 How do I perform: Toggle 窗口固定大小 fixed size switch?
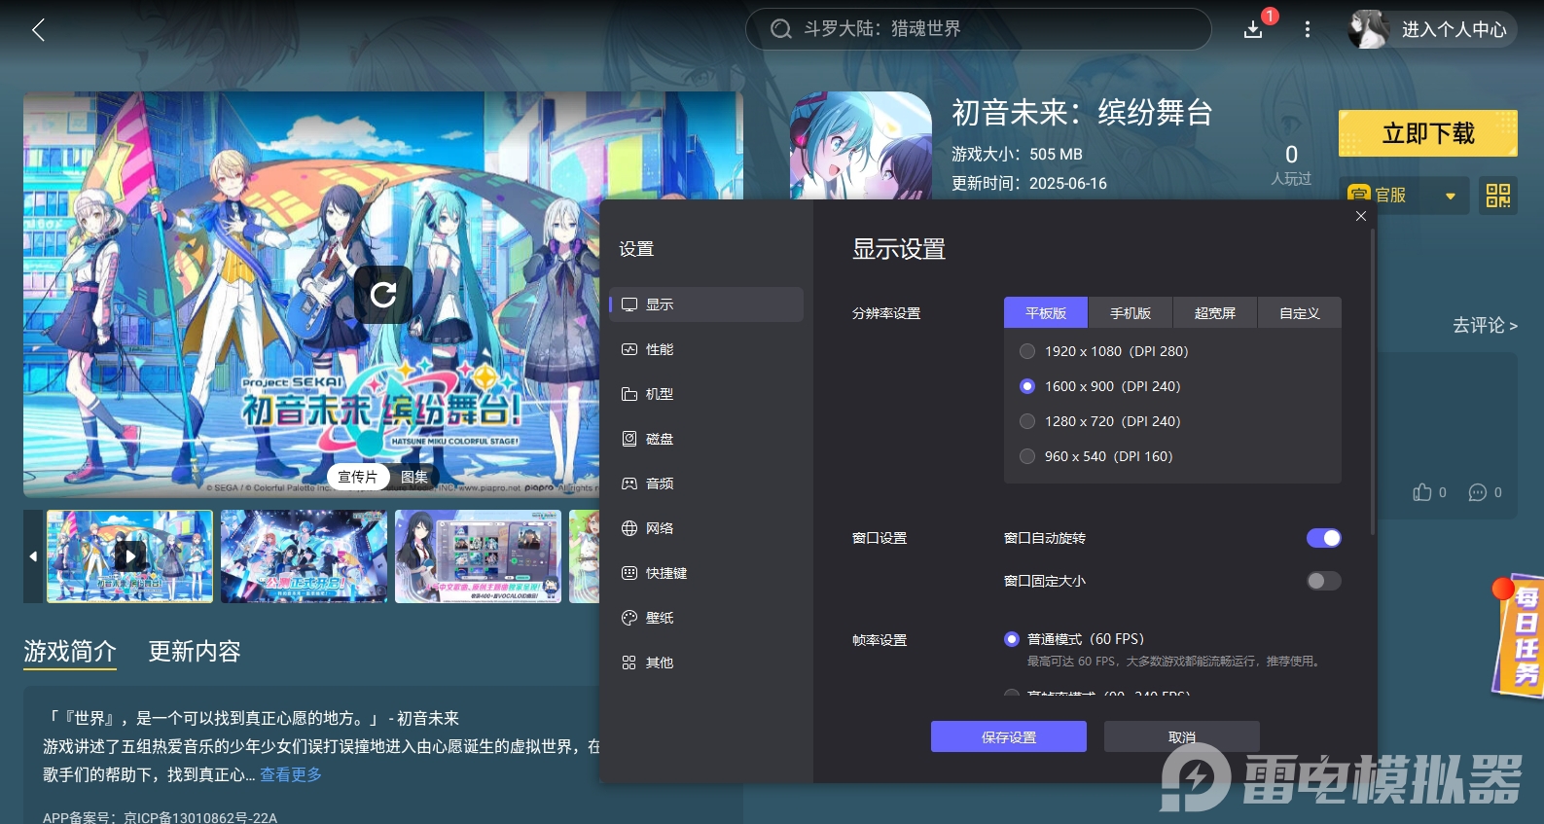pos(1323,581)
